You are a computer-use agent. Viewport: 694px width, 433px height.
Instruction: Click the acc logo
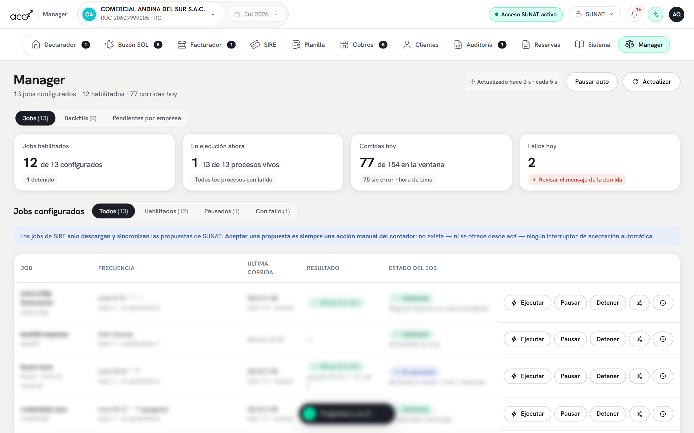[x=21, y=15]
